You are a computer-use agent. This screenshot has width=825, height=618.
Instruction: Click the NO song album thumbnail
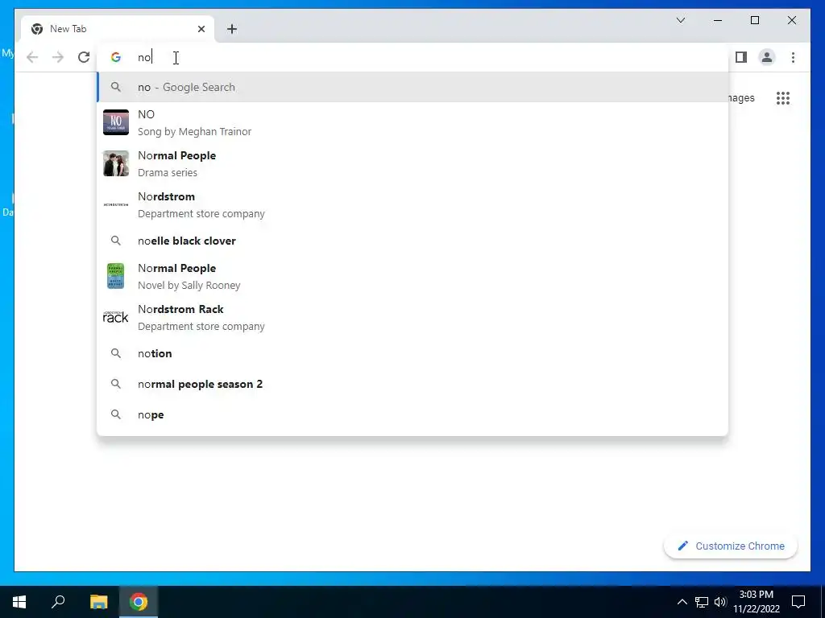(x=116, y=122)
